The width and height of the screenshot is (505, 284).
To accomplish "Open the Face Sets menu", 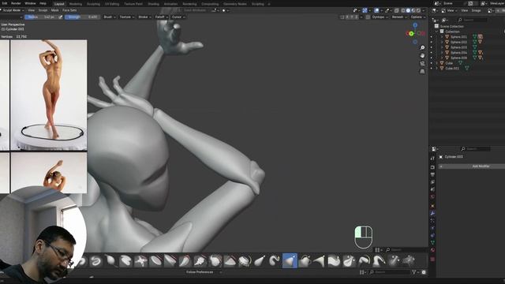I will pyautogui.click(x=69, y=10).
